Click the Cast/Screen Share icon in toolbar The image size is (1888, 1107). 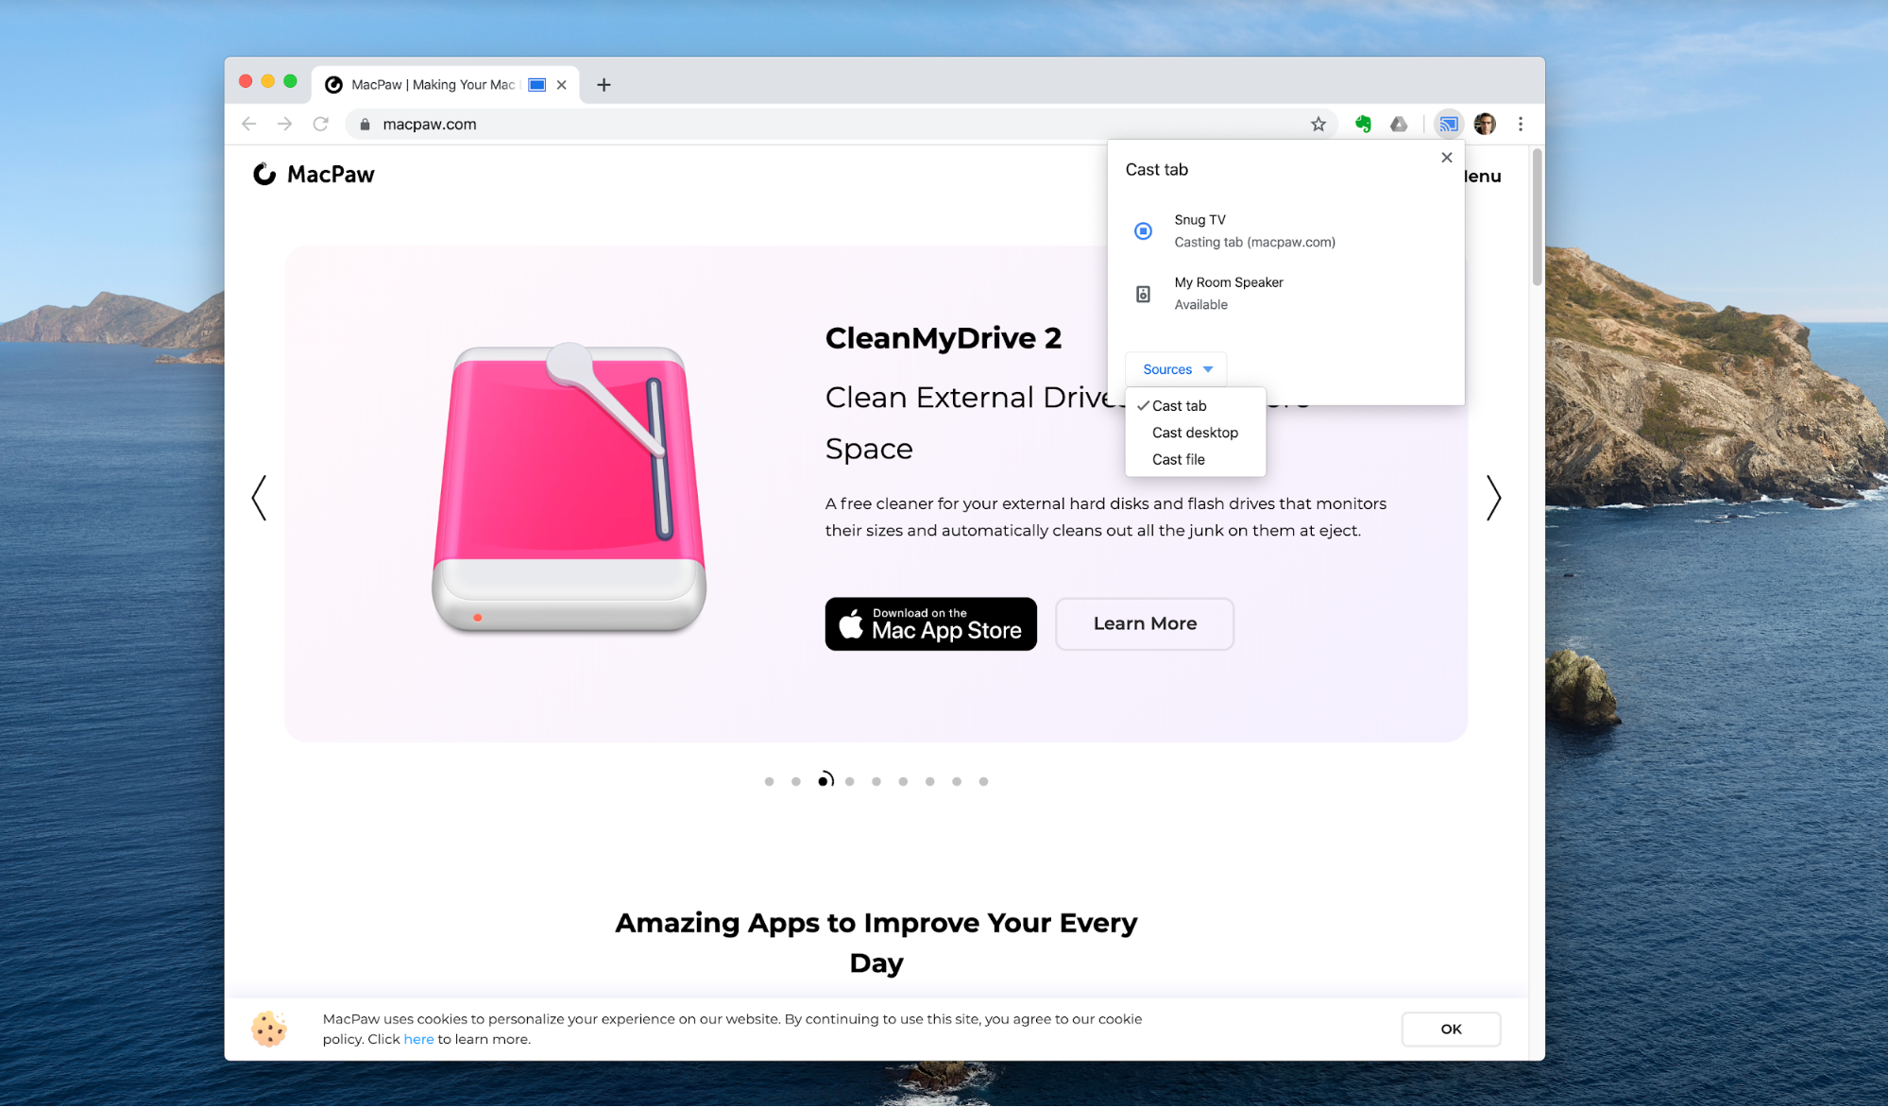(1447, 123)
